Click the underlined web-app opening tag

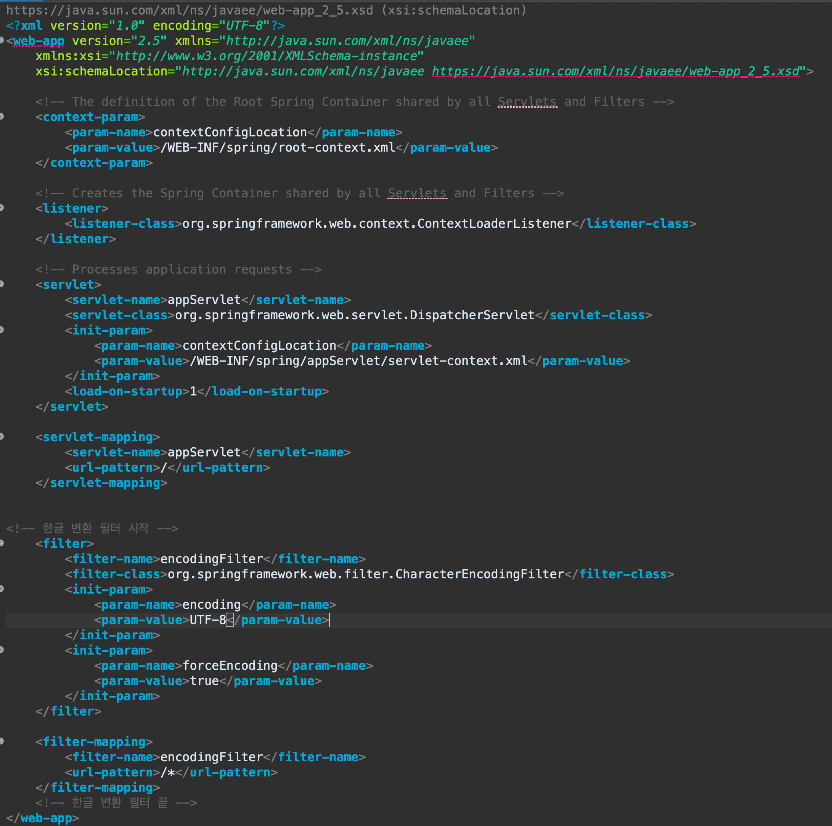coord(39,41)
